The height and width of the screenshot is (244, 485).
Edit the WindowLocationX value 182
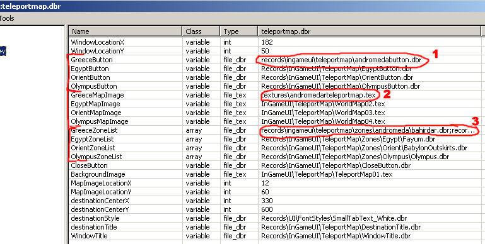pyautogui.click(x=267, y=42)
